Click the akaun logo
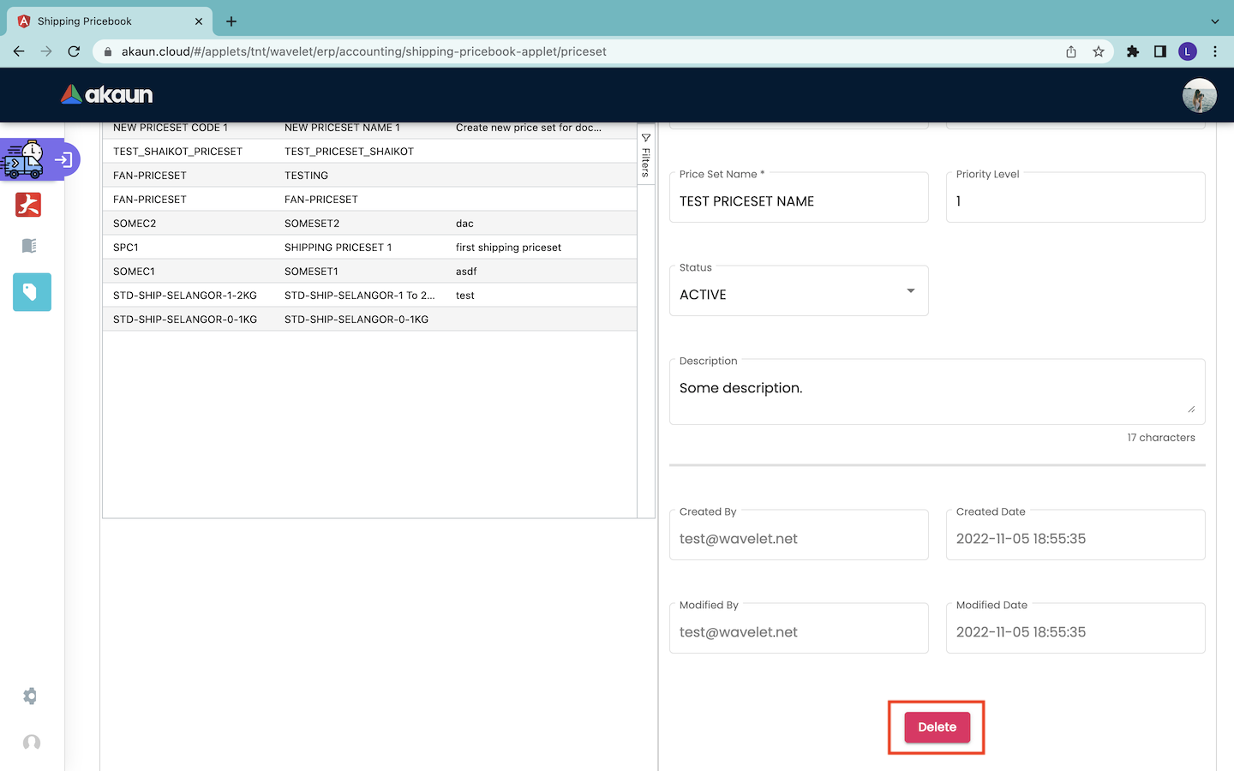This screenshot has width=1234, height=771. tap(107, 94)
